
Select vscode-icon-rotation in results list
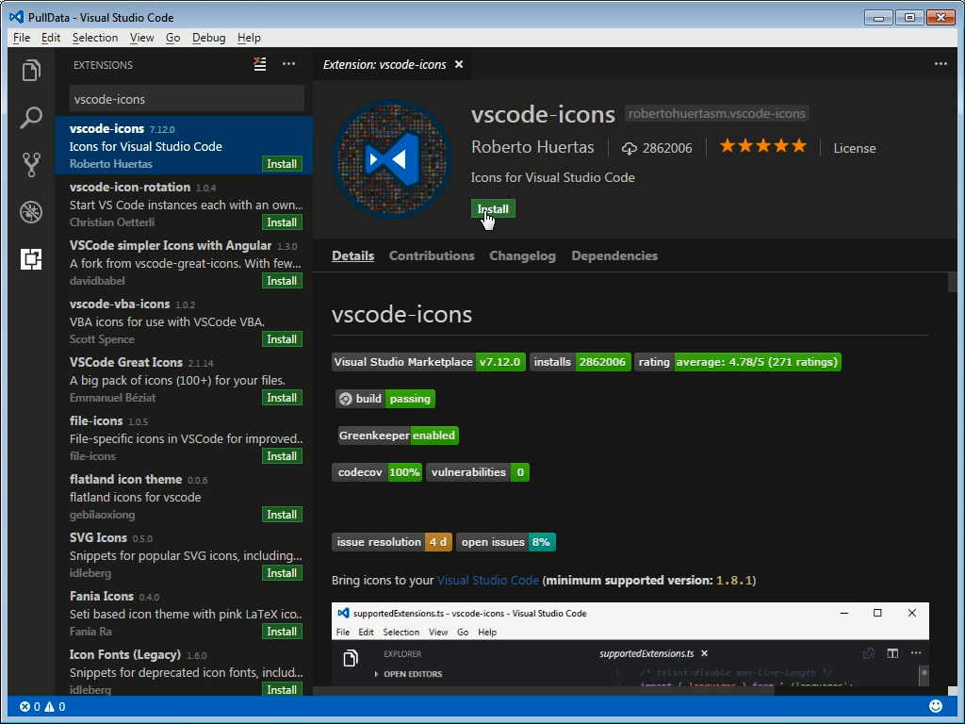click(x=184, y=204)
